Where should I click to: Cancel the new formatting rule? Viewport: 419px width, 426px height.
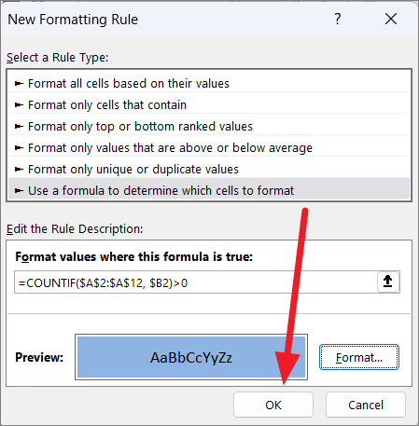tap(366, 405)
